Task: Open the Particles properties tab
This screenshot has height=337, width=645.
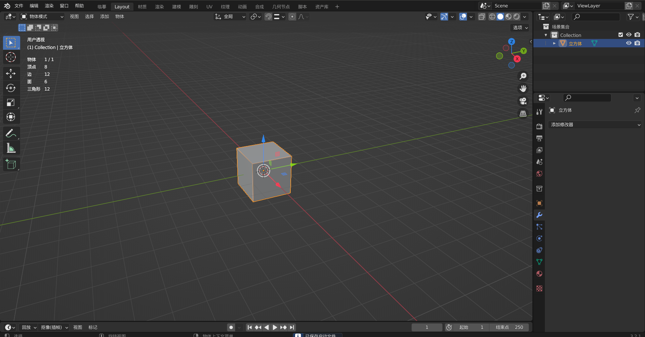Action: point(539,227)
